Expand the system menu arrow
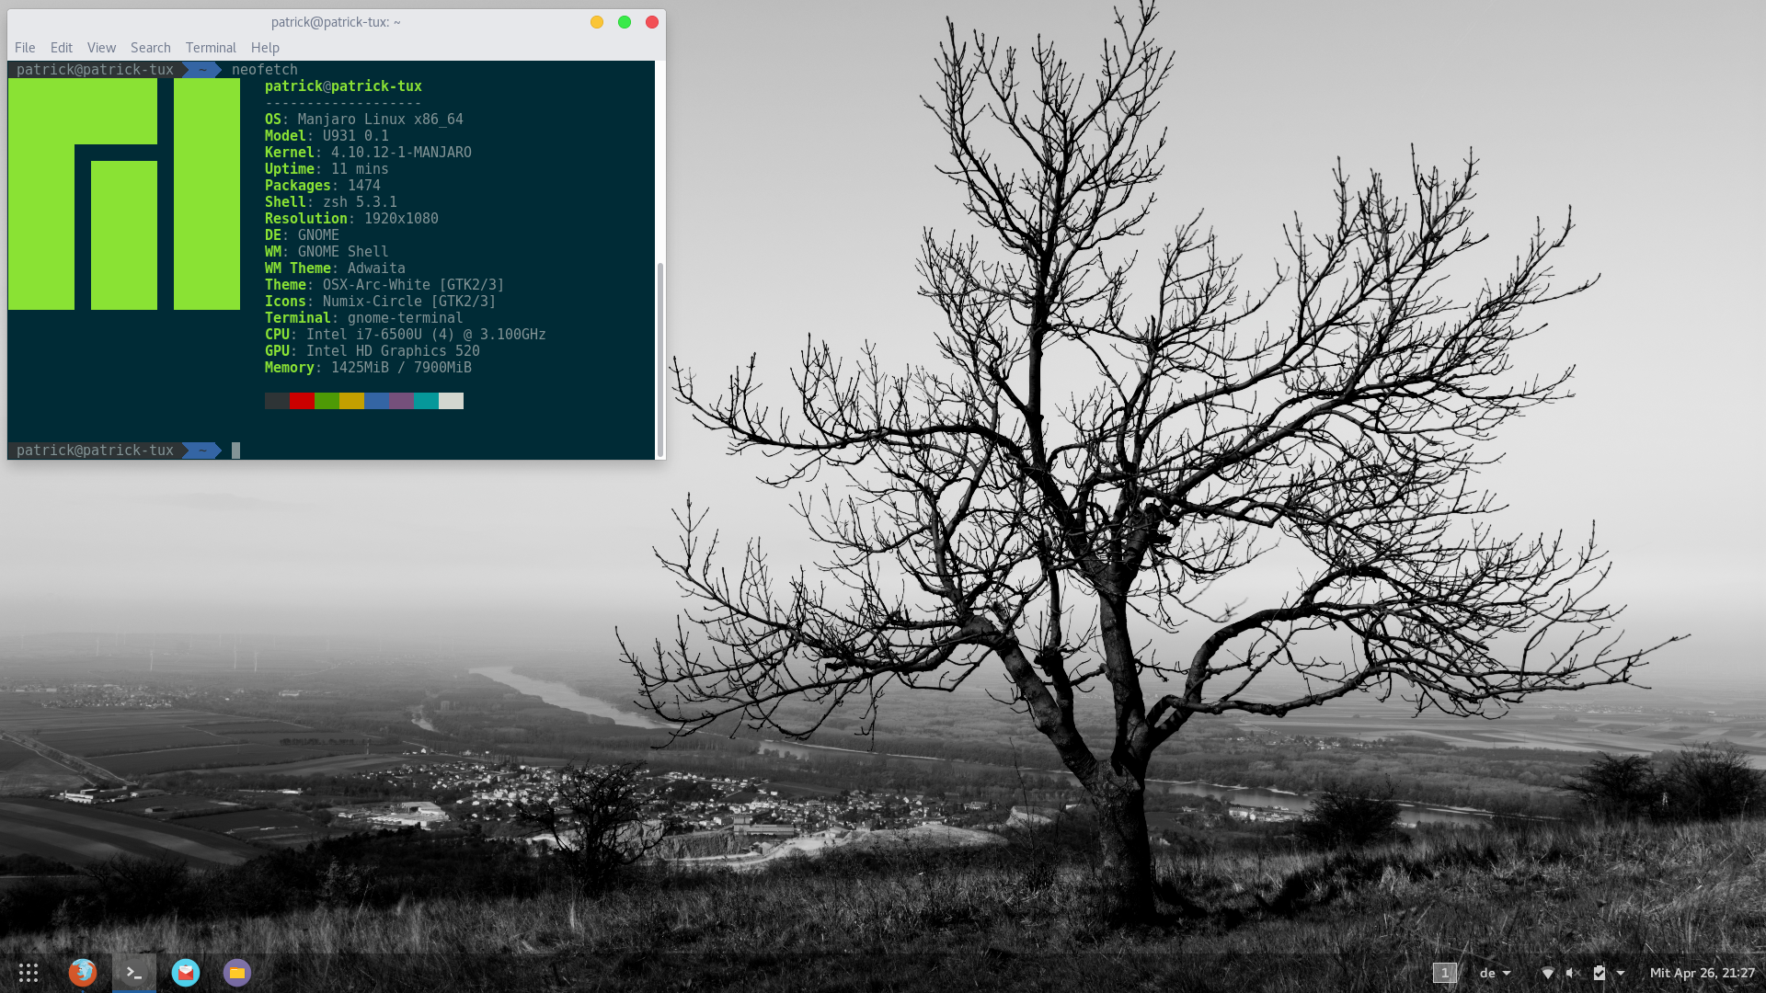Viewport: 1766px width, 993px height. pos(1621,973)
